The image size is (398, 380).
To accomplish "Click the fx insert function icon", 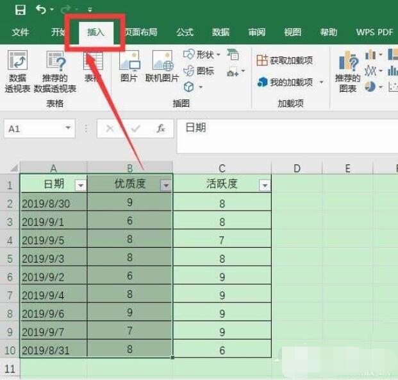I will [161, 128].
